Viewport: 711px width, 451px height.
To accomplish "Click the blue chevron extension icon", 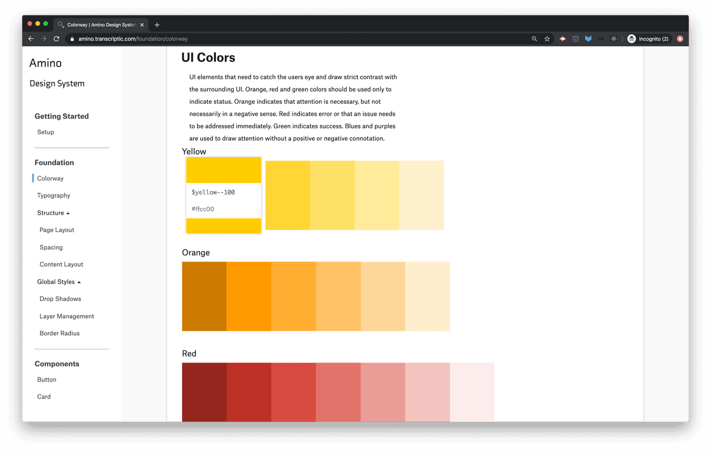I will (x=588, y=39).
